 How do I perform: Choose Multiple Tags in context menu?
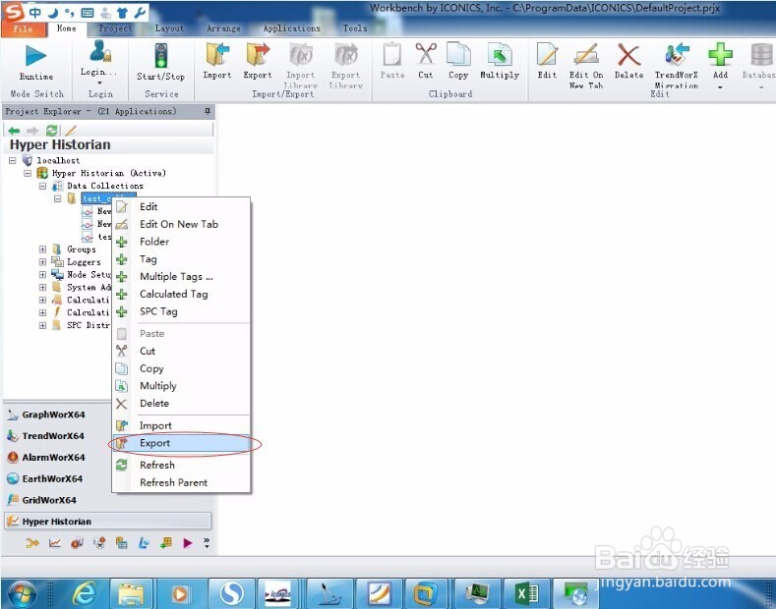click(181, 277)
